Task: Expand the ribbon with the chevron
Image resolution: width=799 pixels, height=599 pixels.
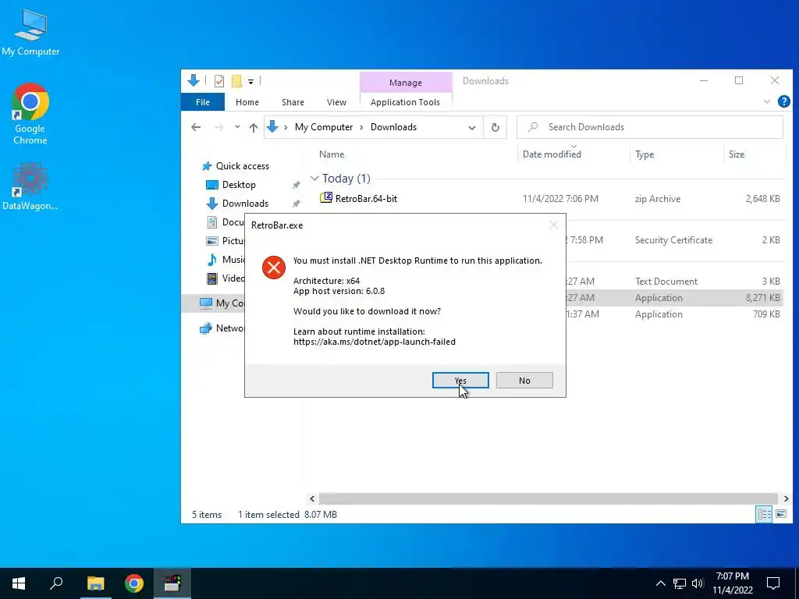Action: point(766,102)
